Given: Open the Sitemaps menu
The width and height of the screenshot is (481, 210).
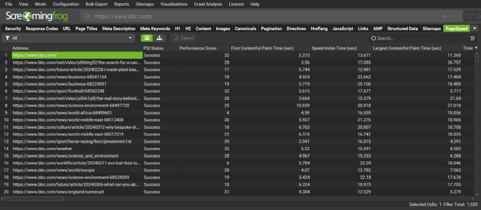Looking at the screenshot, I should pyautogui.click(x=144, y=5).
